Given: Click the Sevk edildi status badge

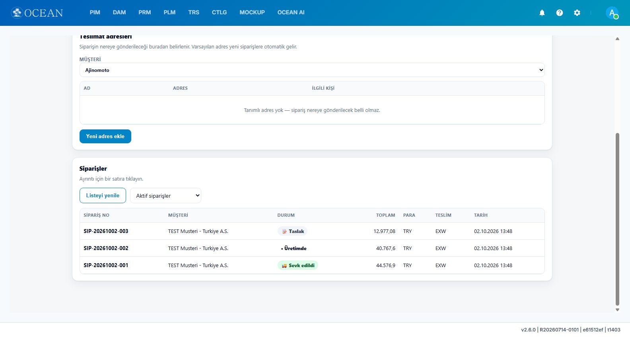Looking at the screenshot, I should tap(297, 265).
